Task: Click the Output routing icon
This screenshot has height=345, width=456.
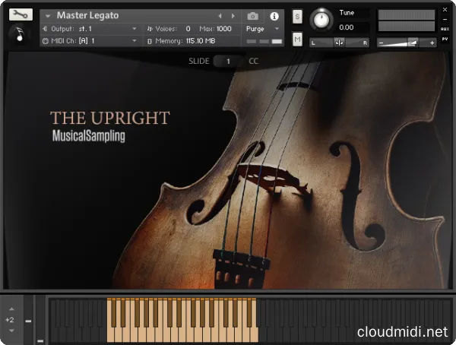Action: point(45,29)
